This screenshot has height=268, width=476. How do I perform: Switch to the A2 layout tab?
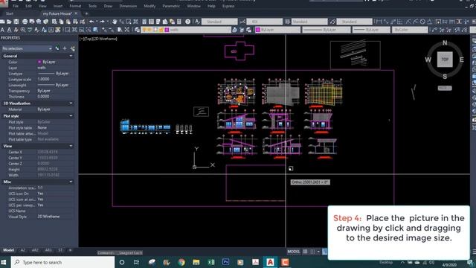pos(23,250)
